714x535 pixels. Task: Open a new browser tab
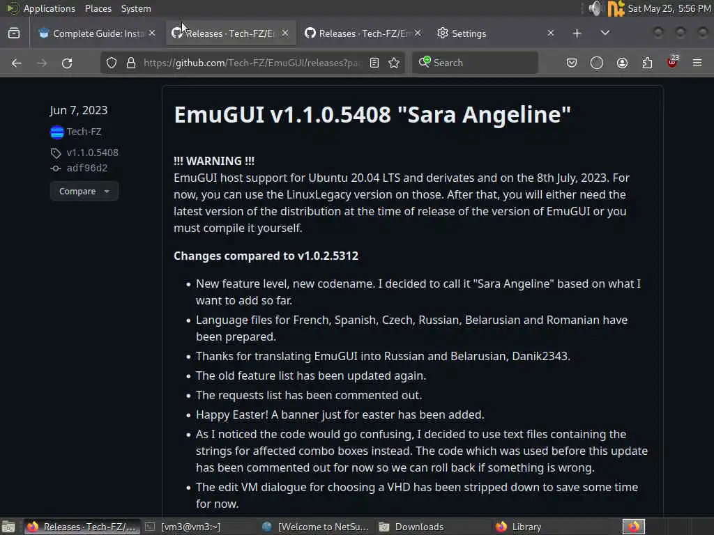pyautogui.click(x=577, y=33)
